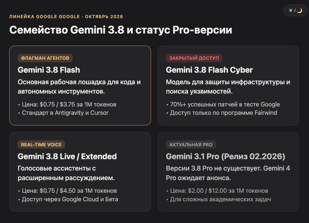
Task: Click the moon icon in theme toggle
Action: pos(299,10)
